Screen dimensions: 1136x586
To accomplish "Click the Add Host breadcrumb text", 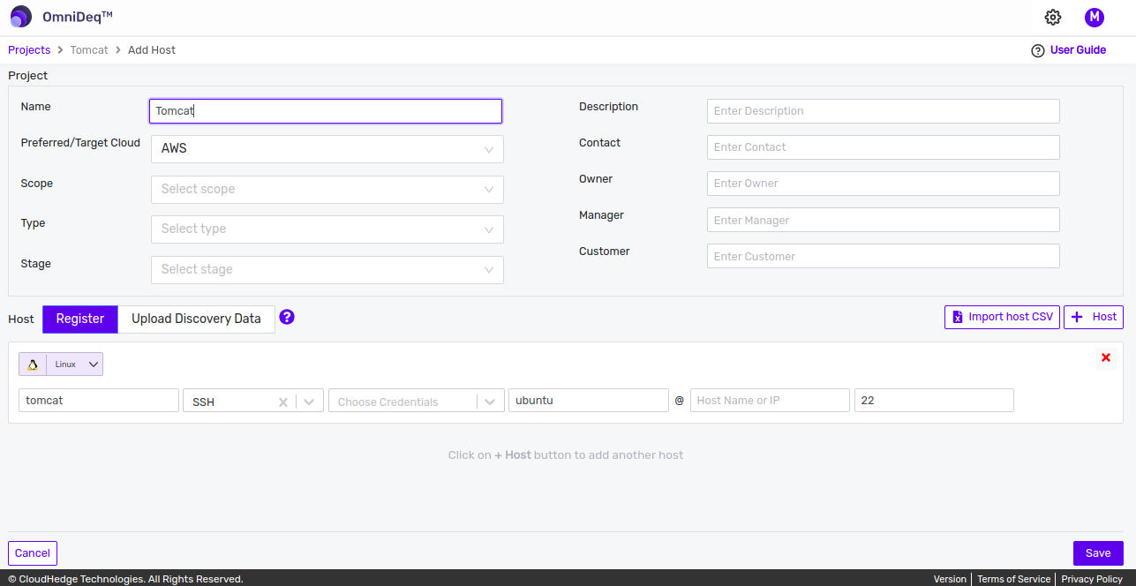I will 152,50.
